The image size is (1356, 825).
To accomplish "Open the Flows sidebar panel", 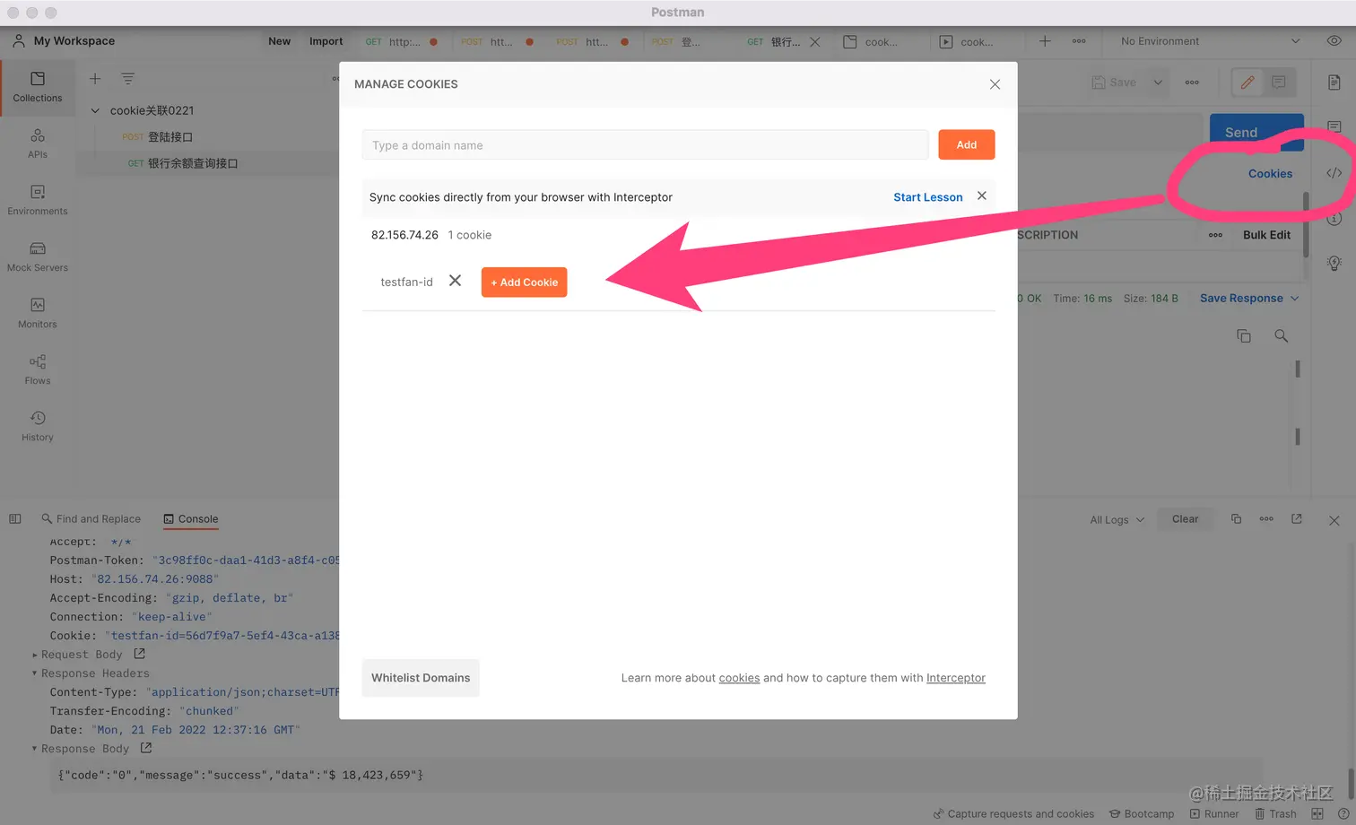I will (x=38, y=369).
